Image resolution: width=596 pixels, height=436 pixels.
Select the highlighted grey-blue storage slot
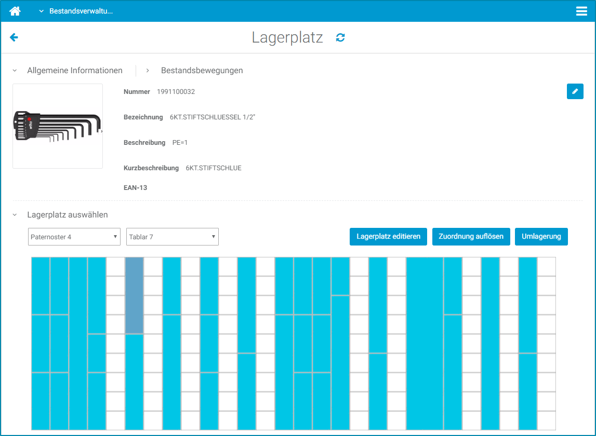[134, 295]
